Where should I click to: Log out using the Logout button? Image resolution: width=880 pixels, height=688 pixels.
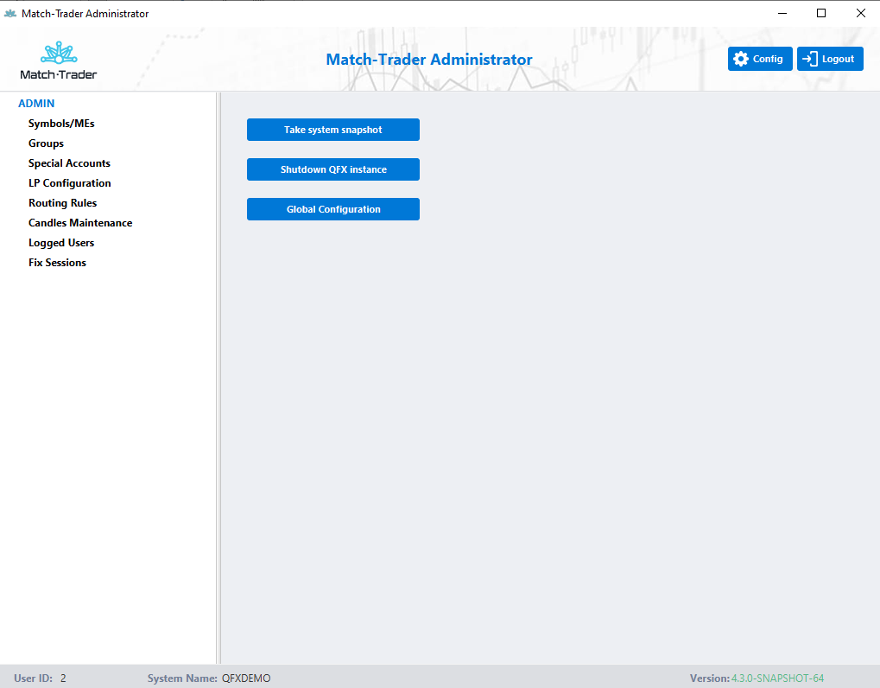[830, 59]
